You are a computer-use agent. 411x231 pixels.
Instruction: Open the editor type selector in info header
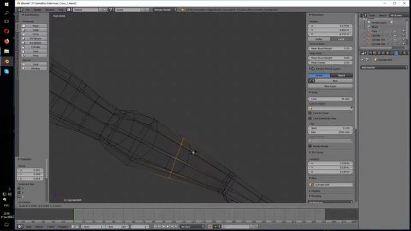tap(20, 10)
